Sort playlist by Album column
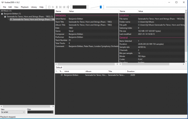 (96, 71)
